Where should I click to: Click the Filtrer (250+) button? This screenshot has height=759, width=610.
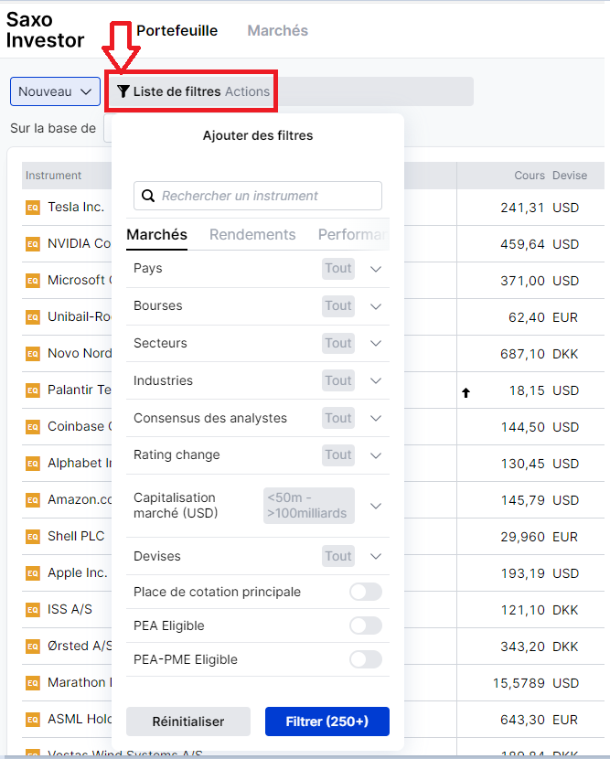click(326, 722)
